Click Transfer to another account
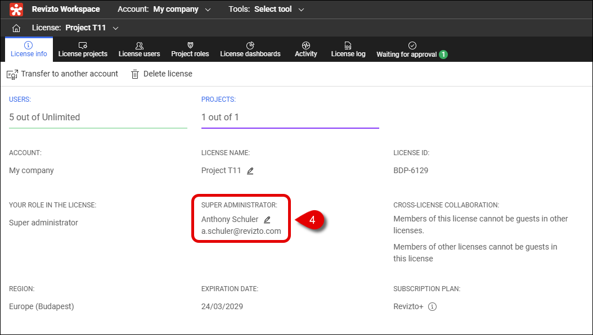 click(x=62, y=74)
